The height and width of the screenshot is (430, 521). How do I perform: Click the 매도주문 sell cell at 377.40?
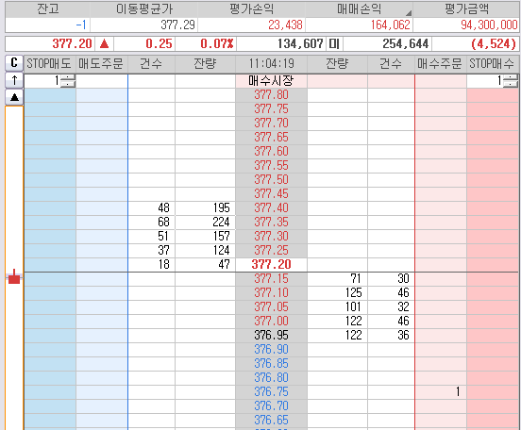(102, 208)
